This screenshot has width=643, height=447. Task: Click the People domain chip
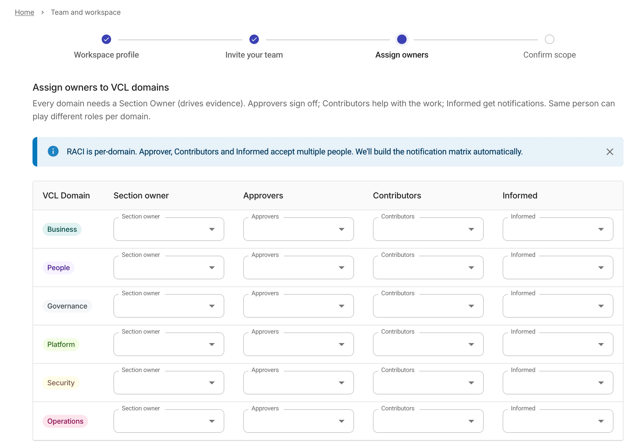[59, 268]
